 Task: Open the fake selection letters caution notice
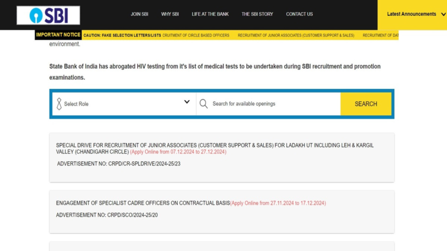pyautogui.click(x=122, y=35)
